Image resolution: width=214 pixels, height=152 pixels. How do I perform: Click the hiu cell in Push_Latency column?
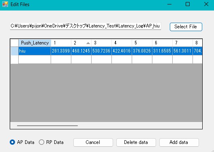click(35, 51)
